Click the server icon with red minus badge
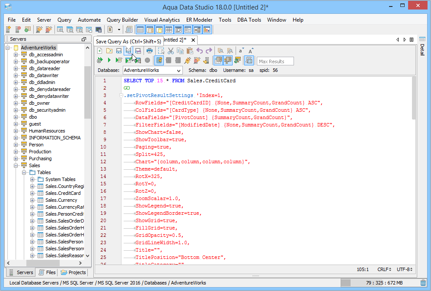 (x=18, y=29)
